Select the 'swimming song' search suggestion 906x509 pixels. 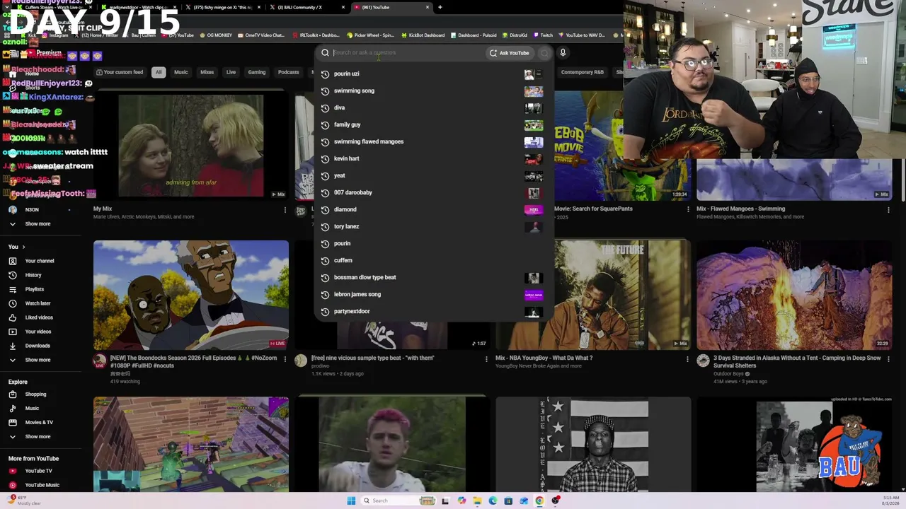(354, 90)
